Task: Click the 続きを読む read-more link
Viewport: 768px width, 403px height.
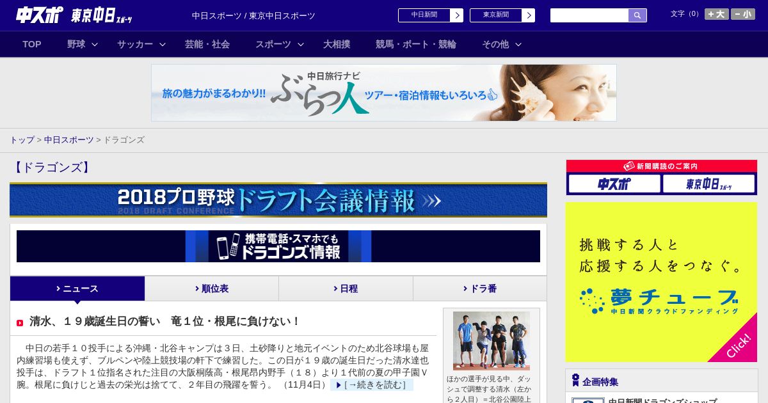Action: pyautogui.click(x=372, y=385)
